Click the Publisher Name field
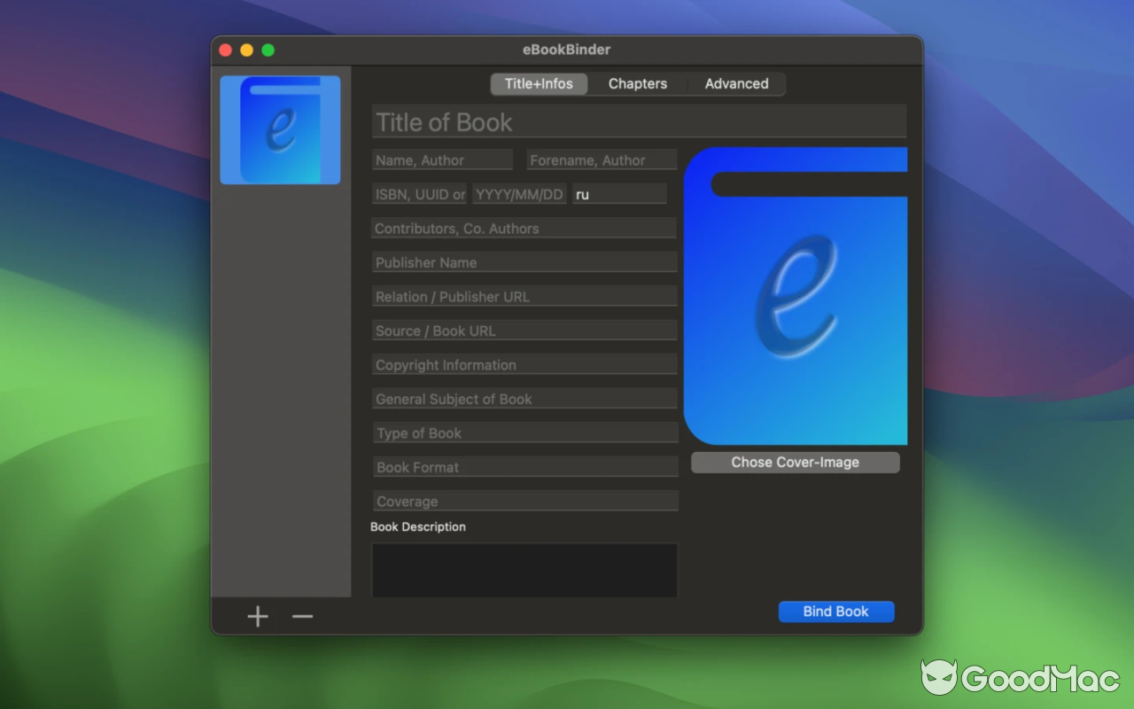The image size is (1134, 709). coord(524,262)
